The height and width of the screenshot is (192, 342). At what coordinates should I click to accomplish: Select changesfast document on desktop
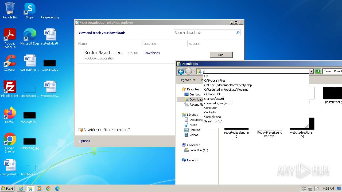point(10,167)
